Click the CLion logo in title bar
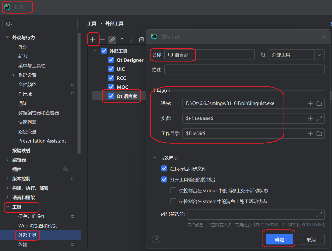The image size is (332, 251). coord(7,7)
